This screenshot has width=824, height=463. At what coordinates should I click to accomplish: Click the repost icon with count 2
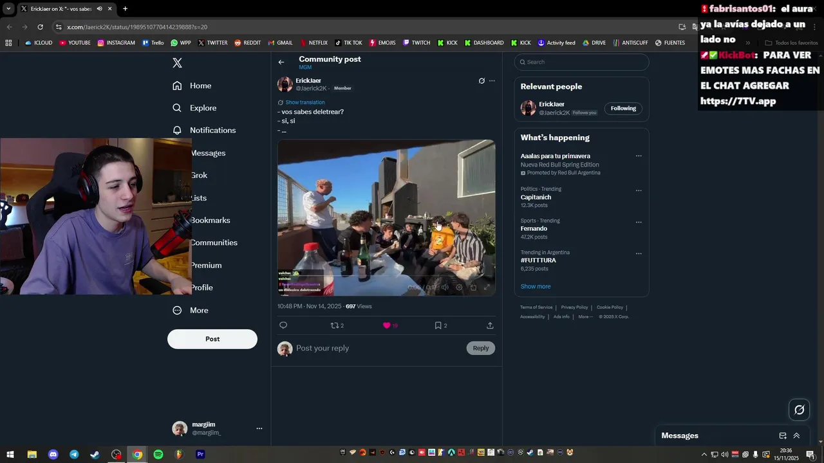tap(337, 325)
